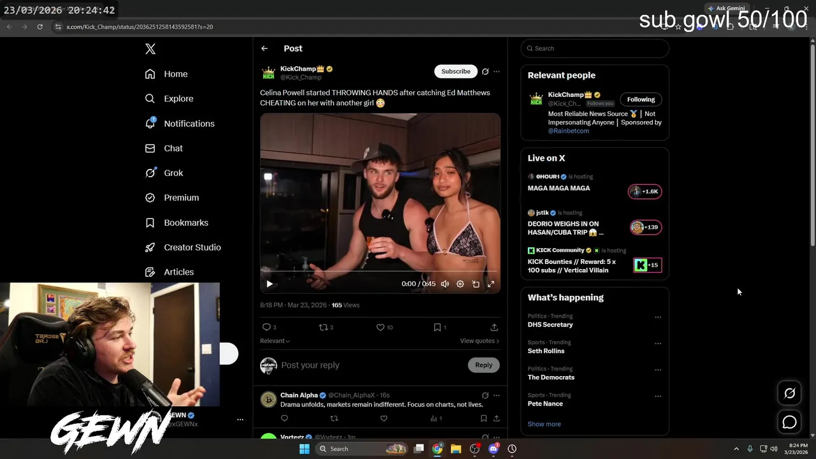Open more options on Chain Alpha's reply
Image resolution: width=816 pixels, height=459 pixels.
(497, 395)
